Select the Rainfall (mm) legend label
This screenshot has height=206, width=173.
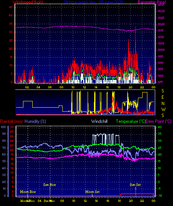(x=11, y=121)
